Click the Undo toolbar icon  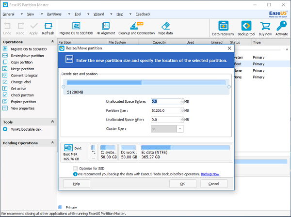pos(7,26)
